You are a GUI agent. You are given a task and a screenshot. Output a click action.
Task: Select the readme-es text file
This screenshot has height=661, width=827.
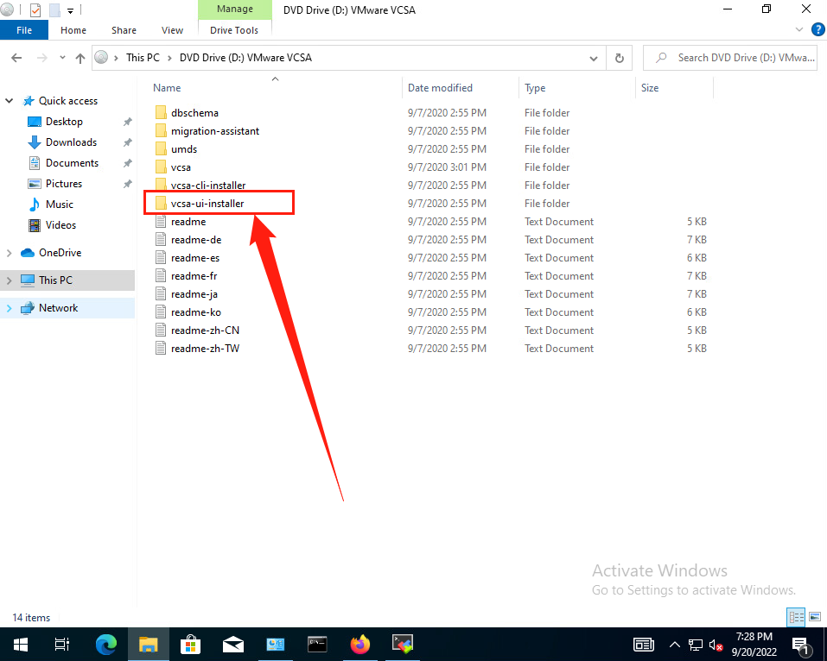(x=188, y=258)
